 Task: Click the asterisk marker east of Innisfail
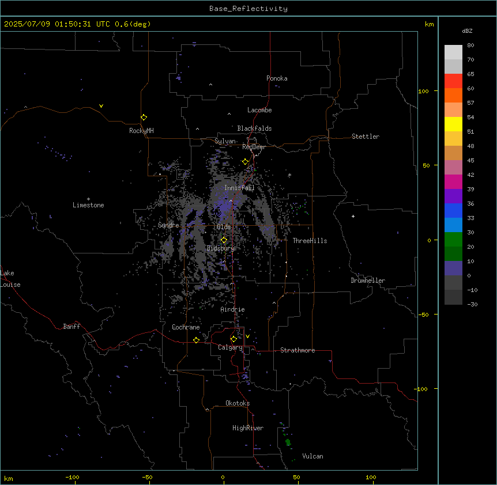(x=289, y=175)
